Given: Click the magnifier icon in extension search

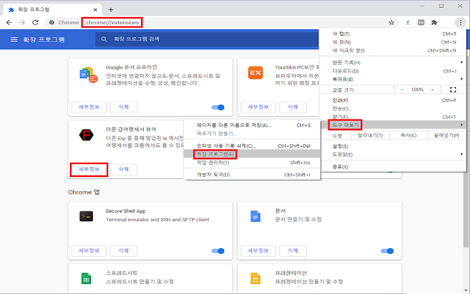Looking at the screenshot, I should [104, 39].
